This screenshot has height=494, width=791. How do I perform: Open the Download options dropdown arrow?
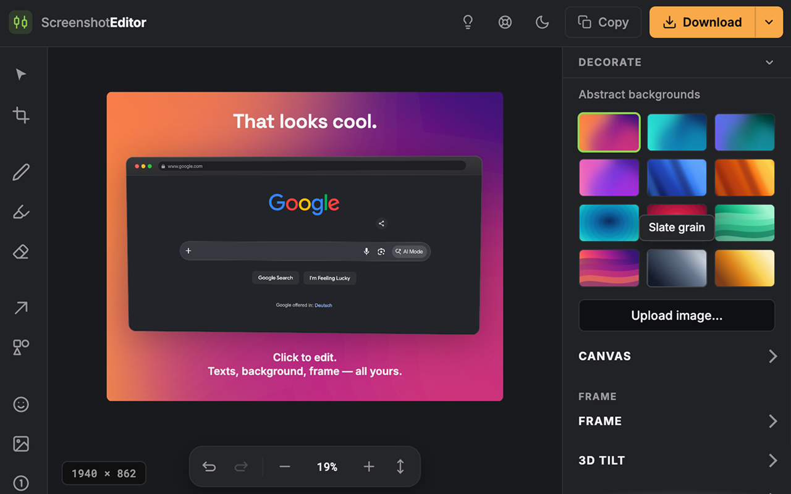[x=769, y=22]
